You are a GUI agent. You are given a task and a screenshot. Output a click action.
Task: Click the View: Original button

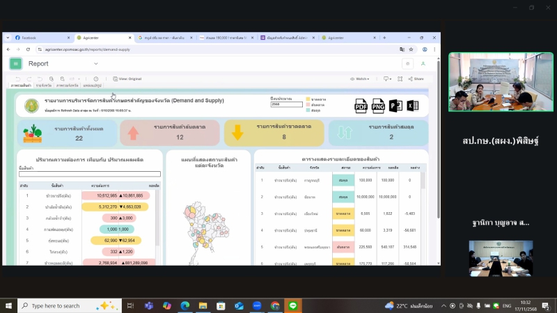click(126, 79)
